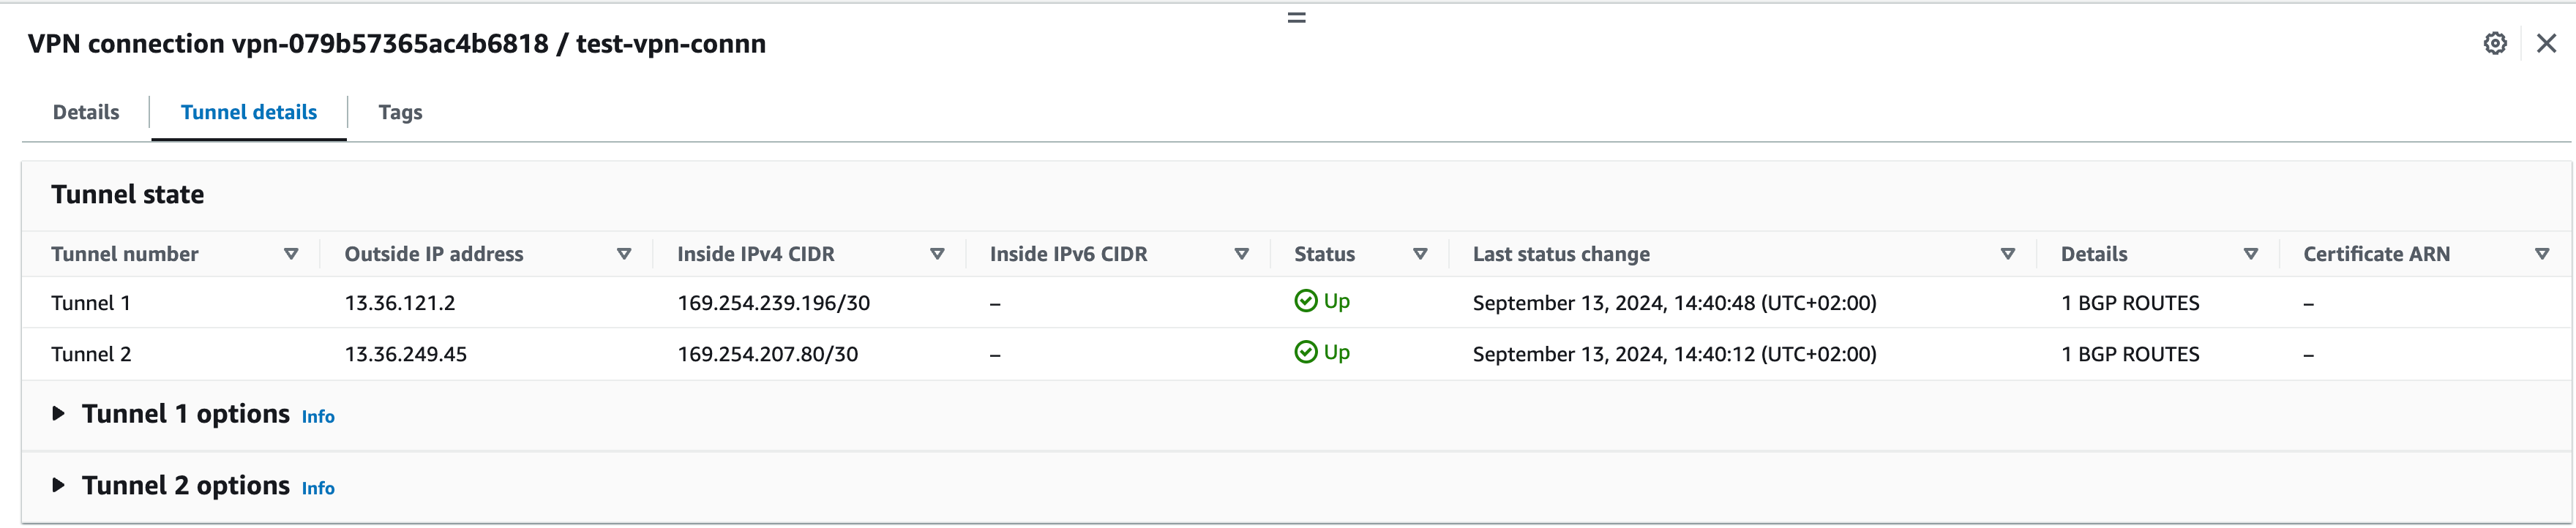
Task: Expand the Tunnel 1 options section
Action: coord(58,414)
